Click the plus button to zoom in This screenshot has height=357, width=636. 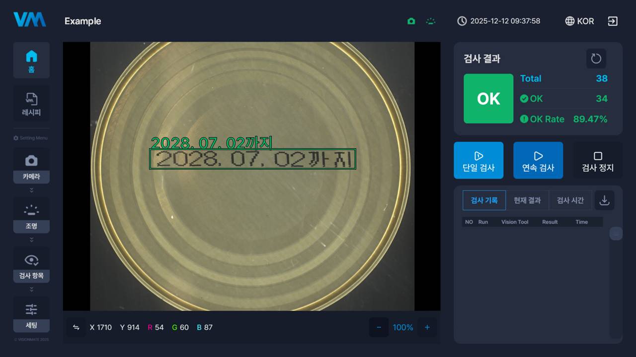click(427, 327)
